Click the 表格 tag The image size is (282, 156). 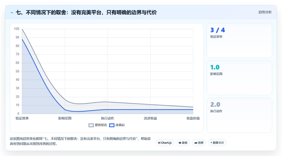click(183, 143)
